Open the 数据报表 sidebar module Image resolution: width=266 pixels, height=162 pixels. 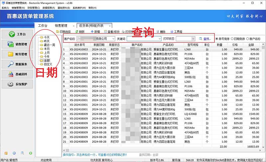[x=18, y=64]
